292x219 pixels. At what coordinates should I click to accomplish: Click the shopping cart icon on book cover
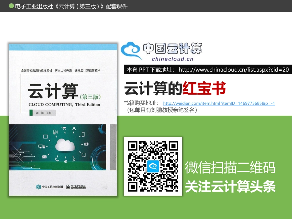click(x=64, y=128)
